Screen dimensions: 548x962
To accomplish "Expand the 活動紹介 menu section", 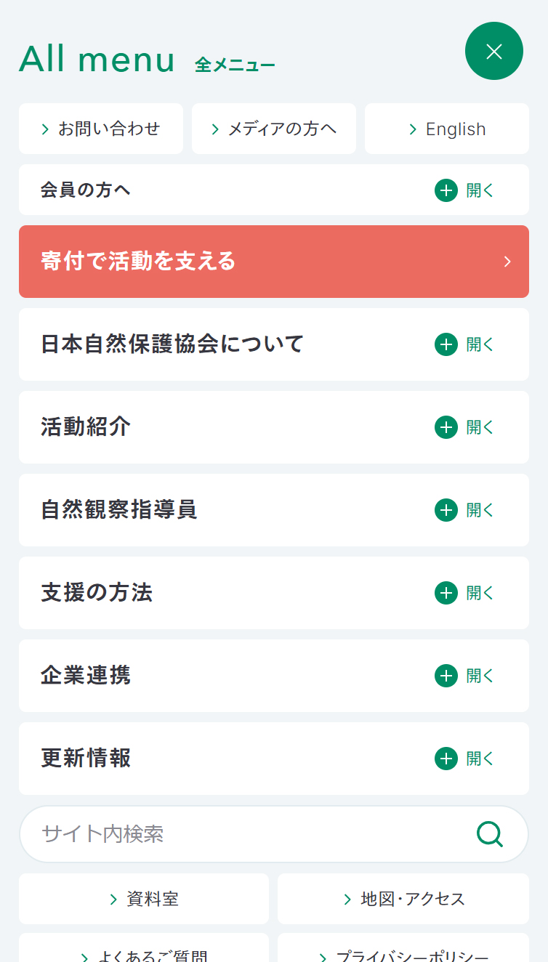I will (480, 427).
